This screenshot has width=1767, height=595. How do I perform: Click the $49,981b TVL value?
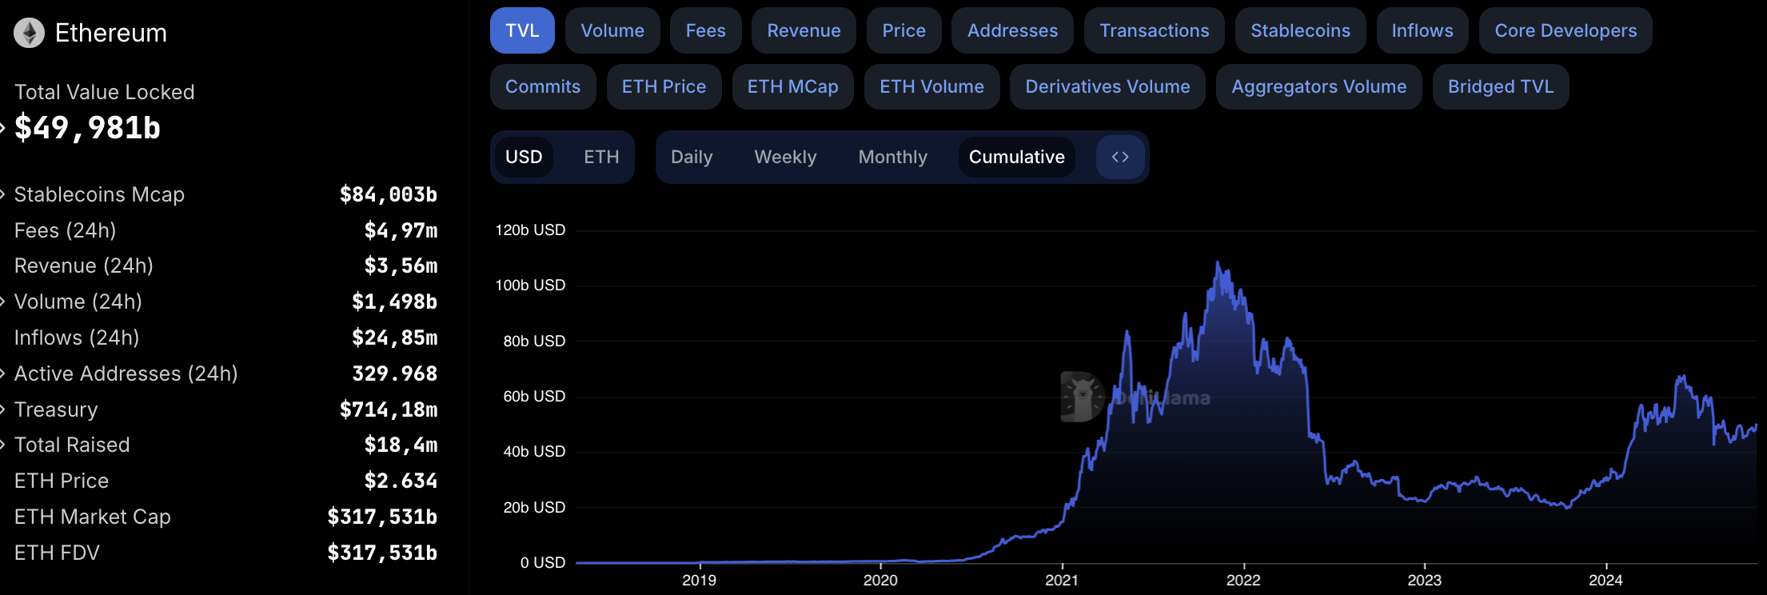pyautogui.click(x=88, y=128)
